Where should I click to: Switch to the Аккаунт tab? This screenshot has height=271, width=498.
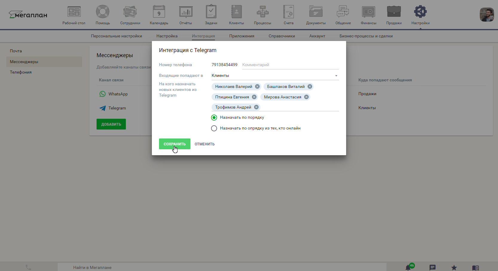[317, 36]
